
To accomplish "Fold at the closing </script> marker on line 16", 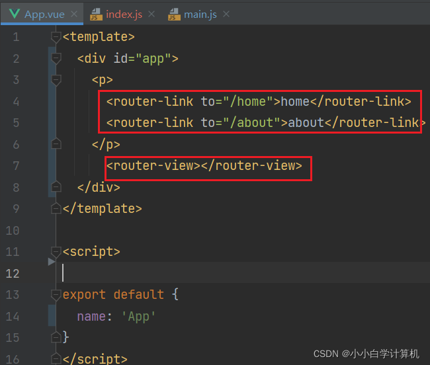I will 56,358.
